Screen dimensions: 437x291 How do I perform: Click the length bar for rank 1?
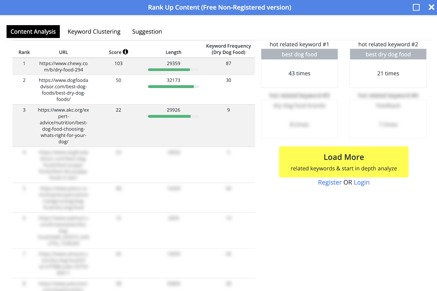point(173,70)
